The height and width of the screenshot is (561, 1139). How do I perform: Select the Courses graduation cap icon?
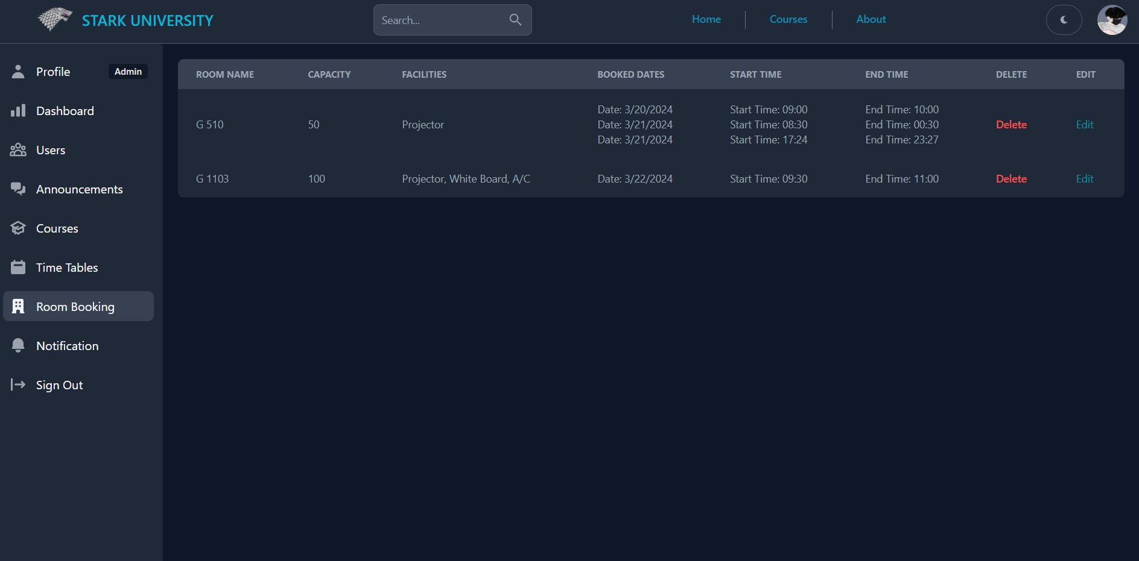click(x=18, y=228)
